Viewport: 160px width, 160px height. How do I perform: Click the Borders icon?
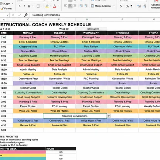tap(38, 6)
